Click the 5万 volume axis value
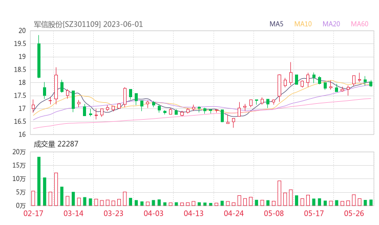 coord(21,192)
